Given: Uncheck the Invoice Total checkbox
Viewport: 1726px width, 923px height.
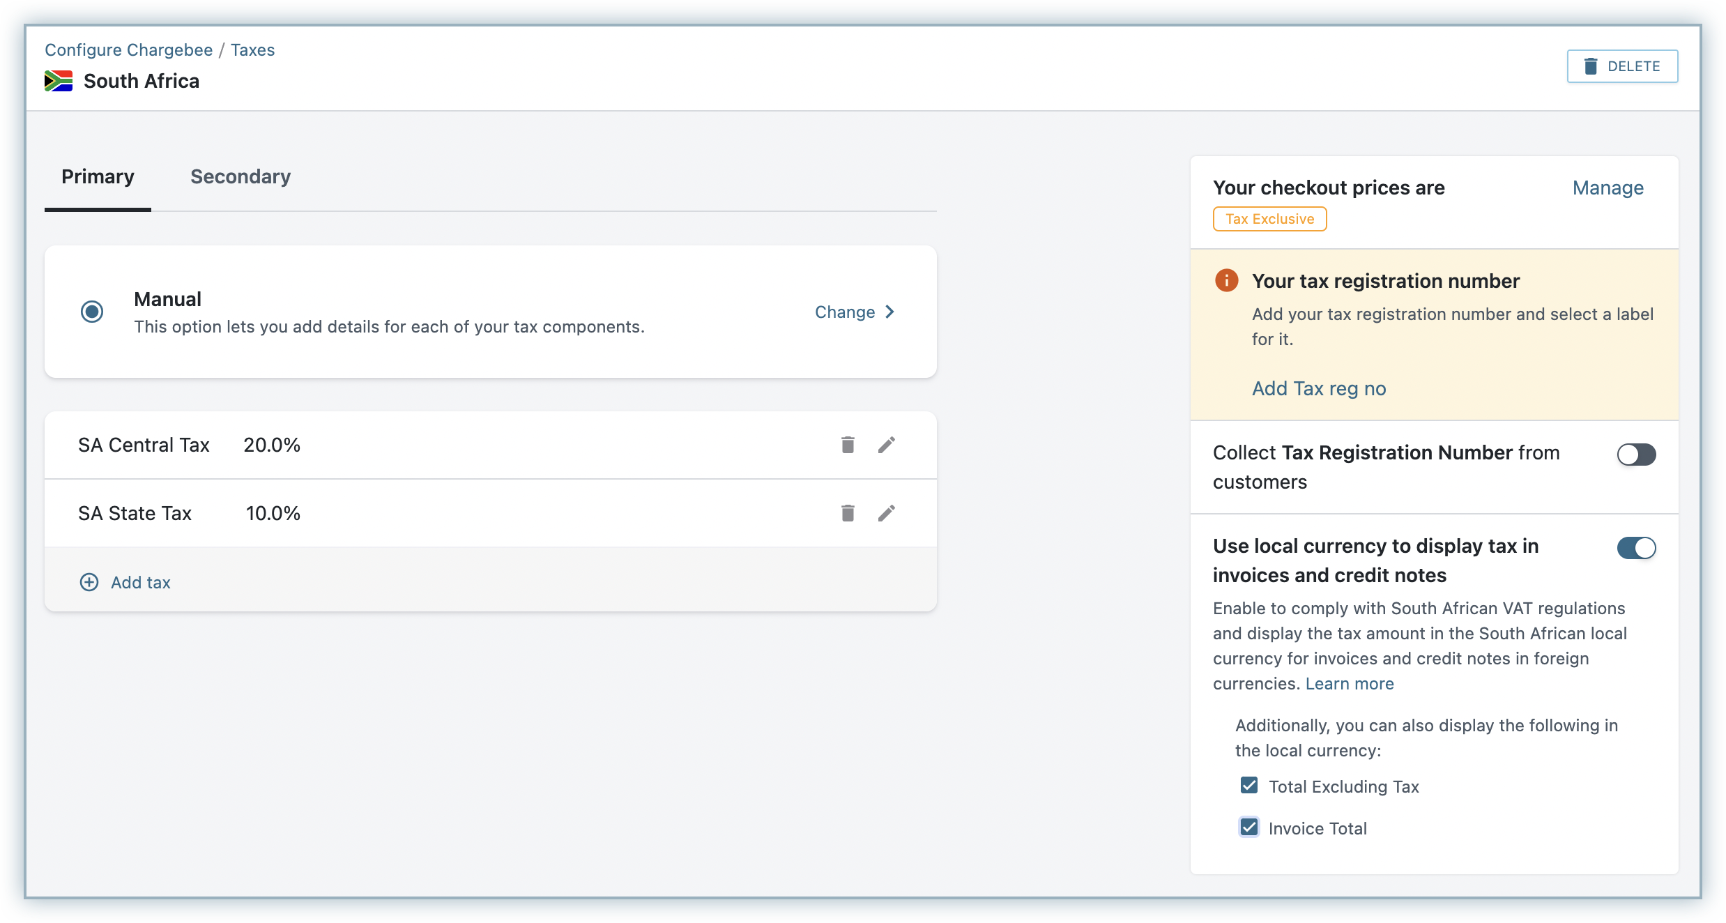Looking at the screenshot, I should click(x=1249, y=827).
